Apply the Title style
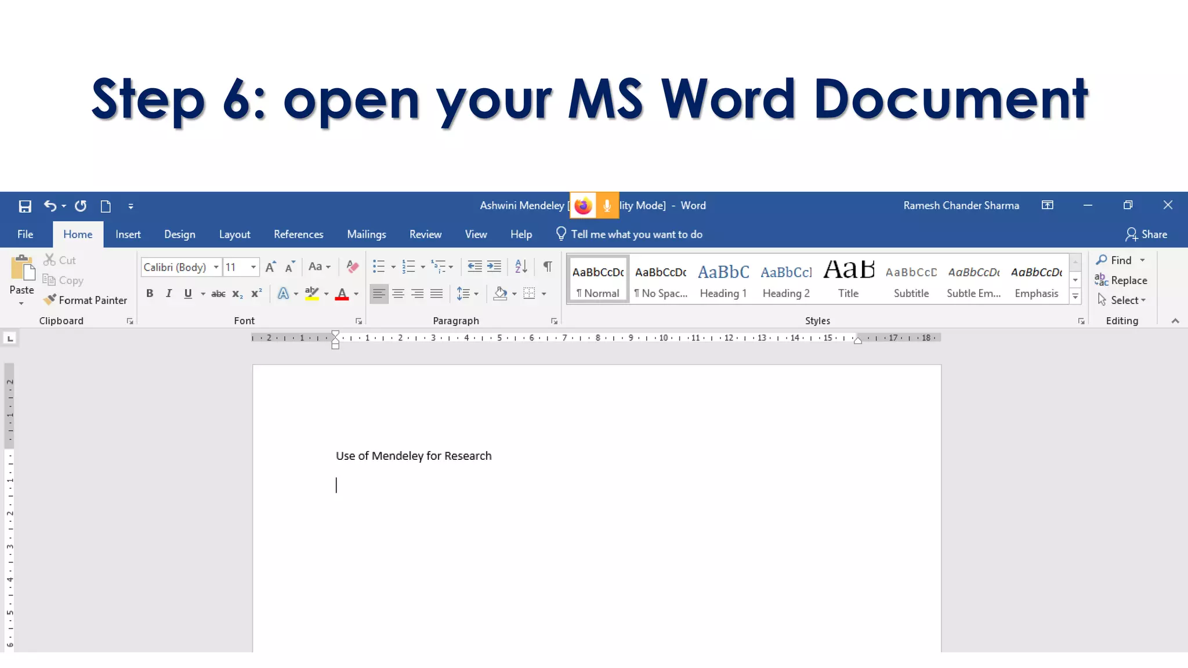Viewport: 1188px width, 668px height. tap(849, 279)
